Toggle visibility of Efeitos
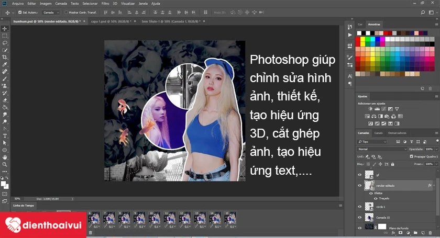This screenshot has height=238, width=440. [371, 193]
